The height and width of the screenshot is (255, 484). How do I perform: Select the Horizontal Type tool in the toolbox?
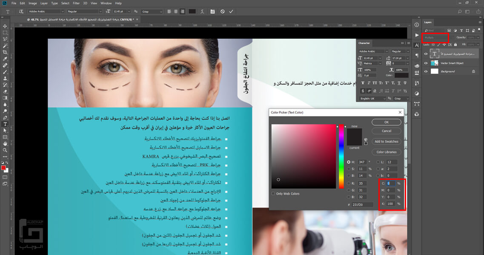5,124
